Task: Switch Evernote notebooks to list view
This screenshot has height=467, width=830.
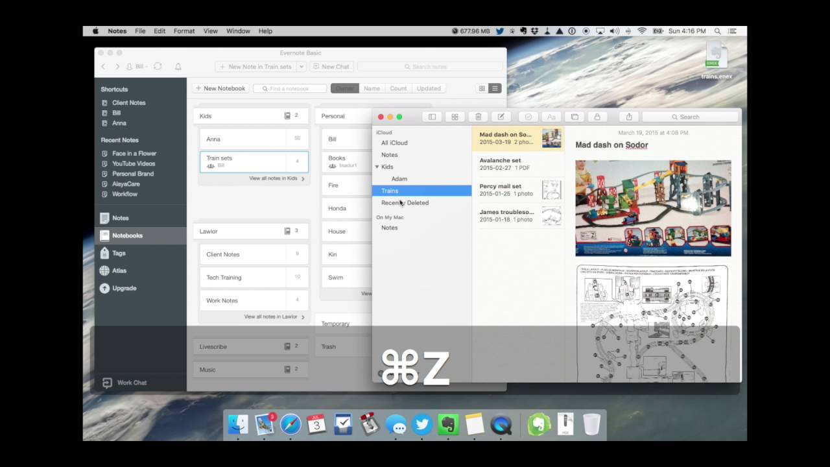Action: [x=495, y=88]
